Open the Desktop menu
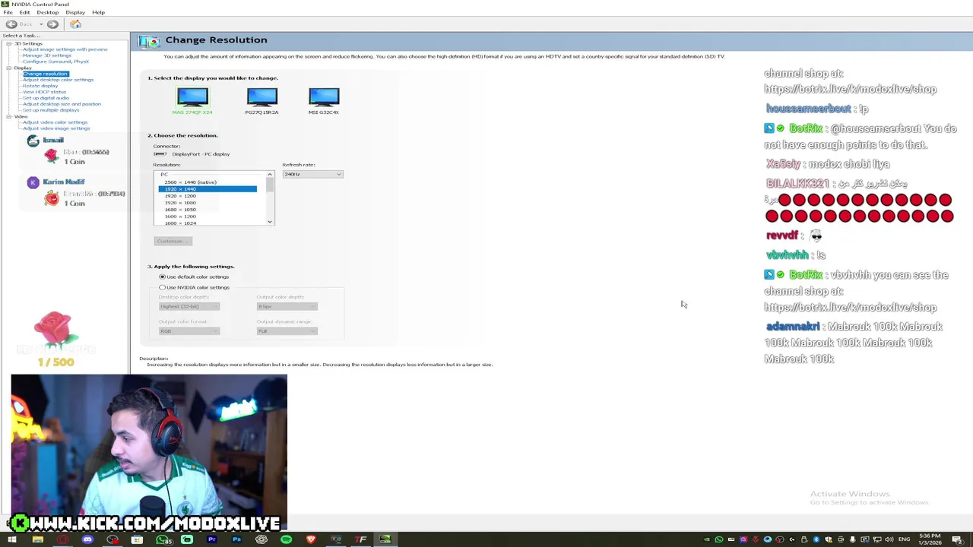 point(47,12)
